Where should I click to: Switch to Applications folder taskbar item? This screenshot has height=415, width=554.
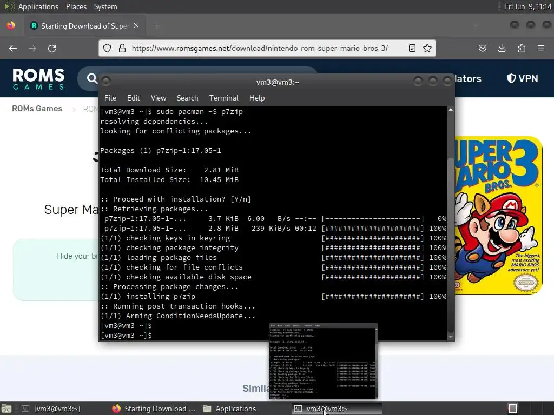click(x=229, y=409)
